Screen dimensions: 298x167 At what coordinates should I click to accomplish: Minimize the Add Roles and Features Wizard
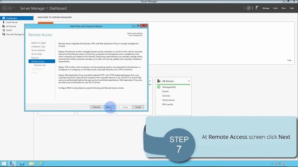pos(134,26)
